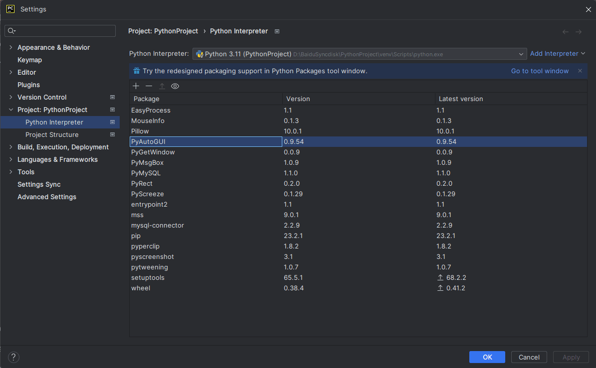This screenshot has width=596, height=368.
Task: Open the Plugins settings page
Action: (x=28, y=85)
